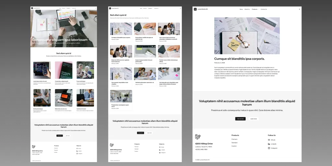The height and width of the screenshot is (166, 332).
Task: Open Contact Us in the right article page navigation
Action: [264, 9]
